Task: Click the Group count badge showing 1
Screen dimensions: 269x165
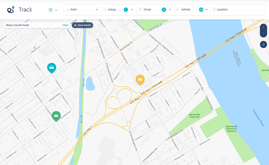Action: tap(126, 10)
